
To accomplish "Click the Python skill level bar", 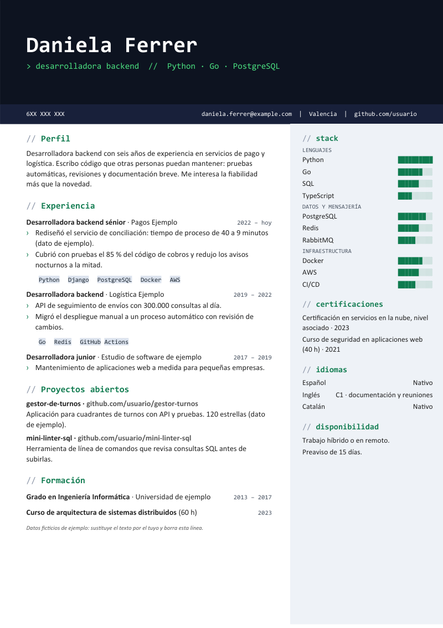I will tap(415, 160).
